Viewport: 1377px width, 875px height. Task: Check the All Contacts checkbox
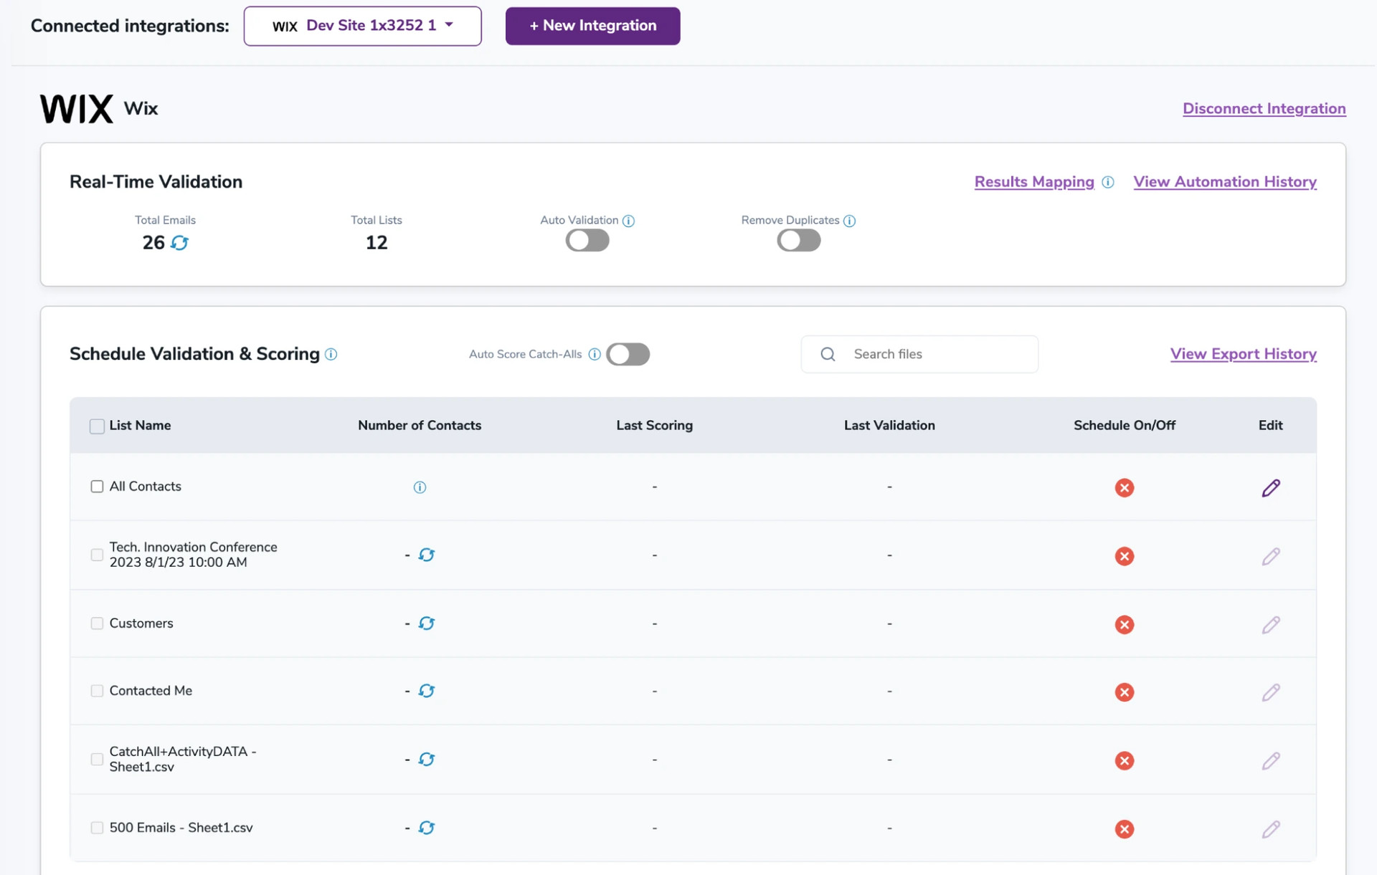97,487
